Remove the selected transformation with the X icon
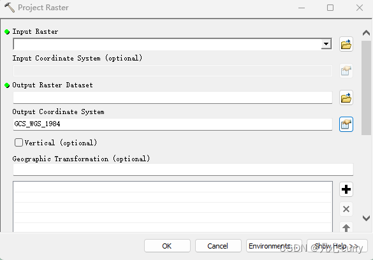The height and width of the screenshot is (260, 373). click(346, 209)
